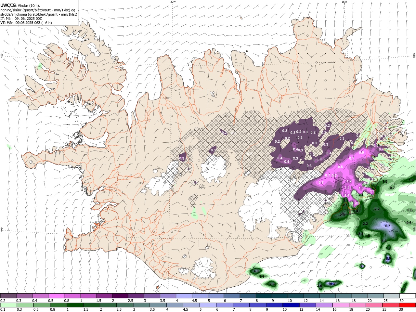416x312 pixels.
Task: Click the 20W longitude label
Action: 173,2
